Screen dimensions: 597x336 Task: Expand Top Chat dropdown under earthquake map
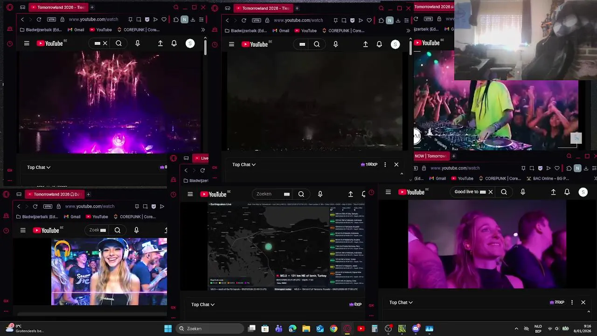(203, 304)
